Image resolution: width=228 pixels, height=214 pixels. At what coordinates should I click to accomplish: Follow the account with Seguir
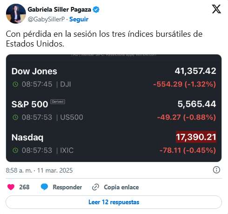click(79, 20)
